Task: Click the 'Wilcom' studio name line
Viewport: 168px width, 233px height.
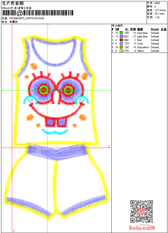Action: [x=16, y=8]
